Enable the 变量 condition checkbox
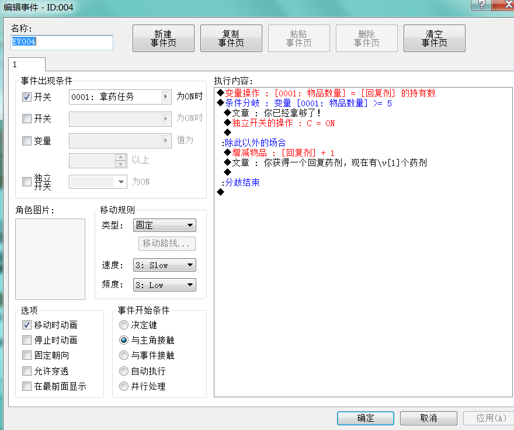The width and height of the screenshot is (514, 430). click(x=26, y=141)
